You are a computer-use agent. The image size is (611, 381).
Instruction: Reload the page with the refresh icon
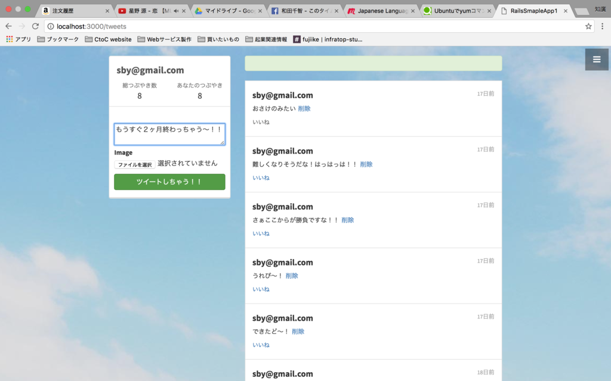(35, 26)
